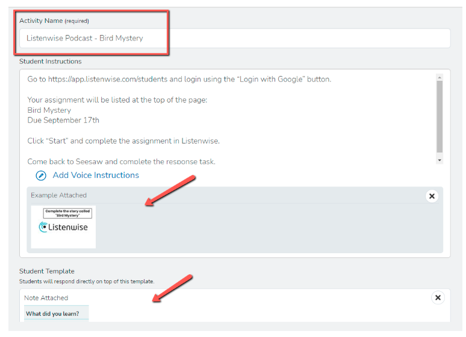This screenshot has width=466, height=337.
Task: Open the Listenwise example thumbnail
Action: [x=63, y=227]
